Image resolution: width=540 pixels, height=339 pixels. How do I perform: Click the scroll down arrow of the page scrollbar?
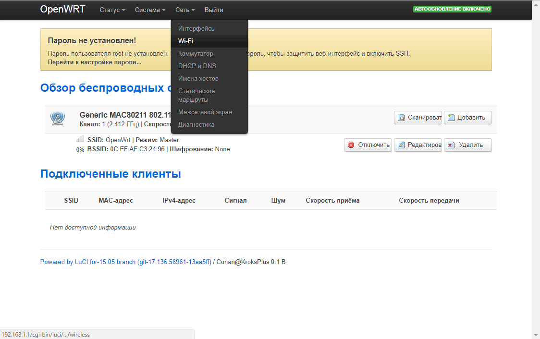point(536,335)
